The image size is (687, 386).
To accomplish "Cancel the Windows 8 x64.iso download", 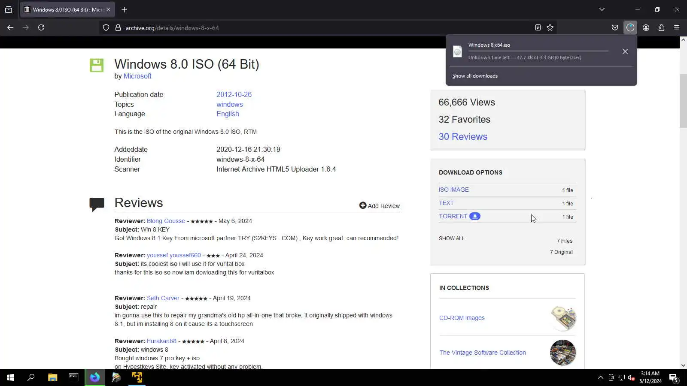I will pos(625,51).
